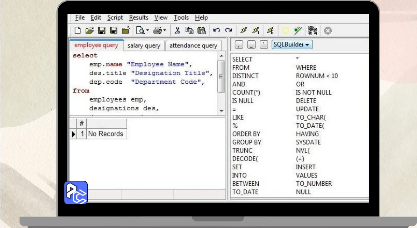Image resolution: width=417 pixels, height=228 pixels.
Task: Insert the GROUP BY keyword
Action: click(247, 142)
